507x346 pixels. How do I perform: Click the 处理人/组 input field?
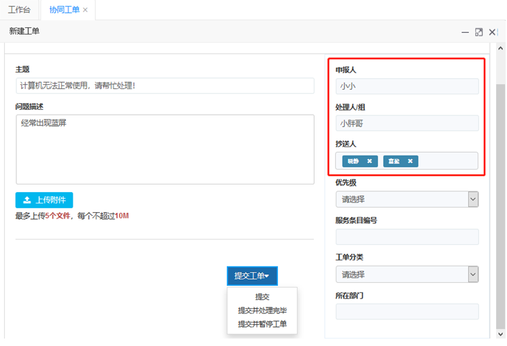pos(406,123)
